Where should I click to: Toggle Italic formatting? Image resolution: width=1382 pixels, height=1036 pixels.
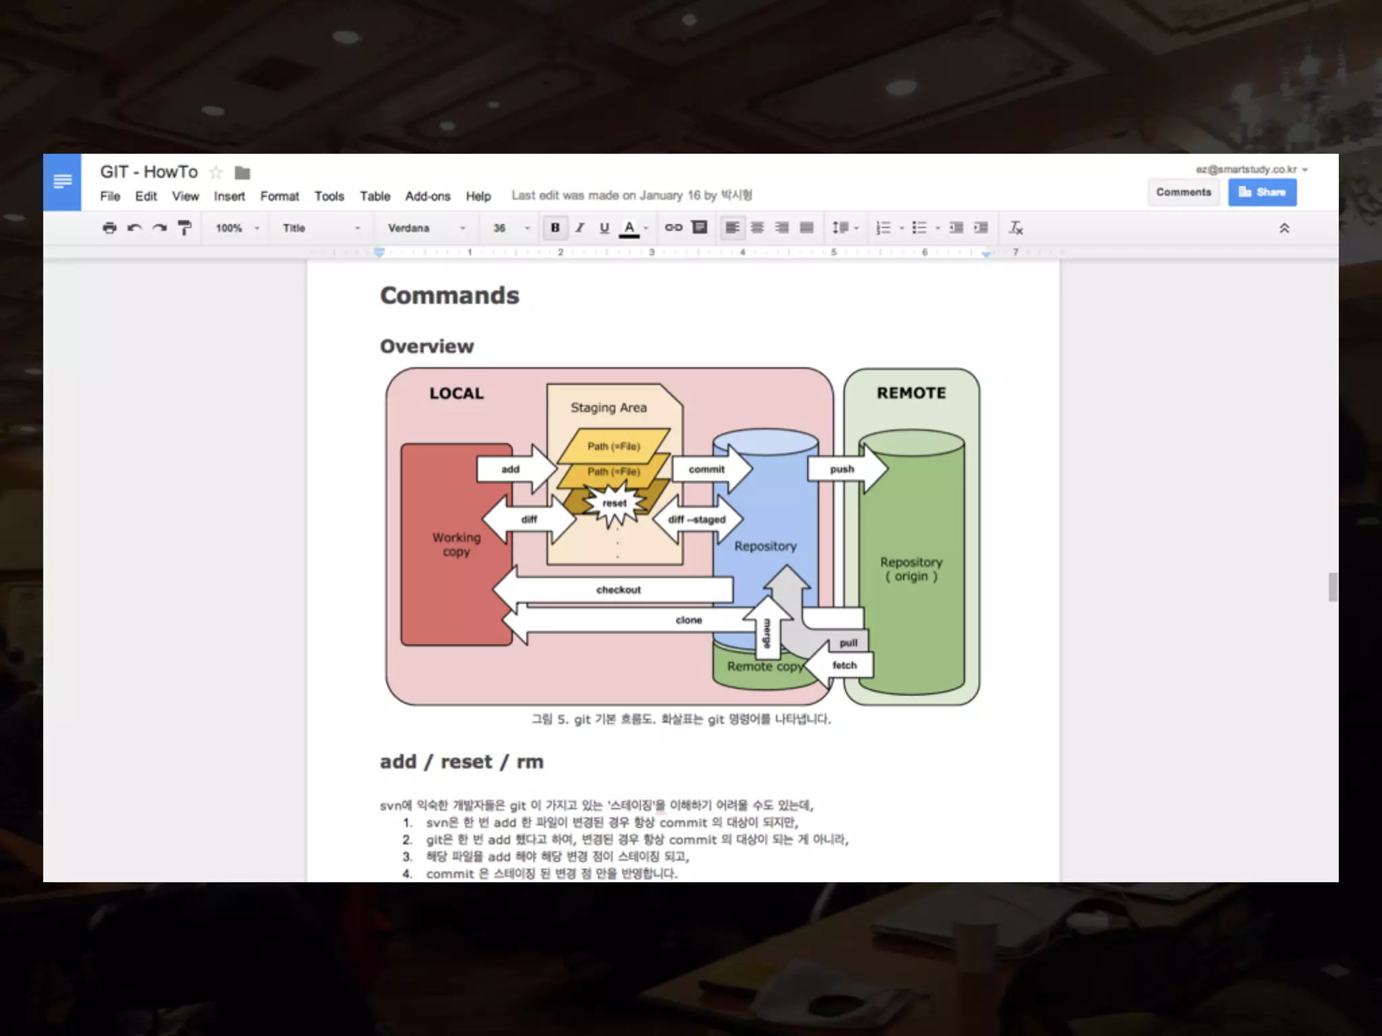580,228
